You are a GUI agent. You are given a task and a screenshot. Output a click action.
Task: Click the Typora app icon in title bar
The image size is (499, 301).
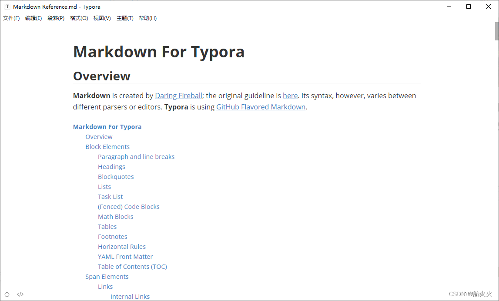(x=7, y=7)
